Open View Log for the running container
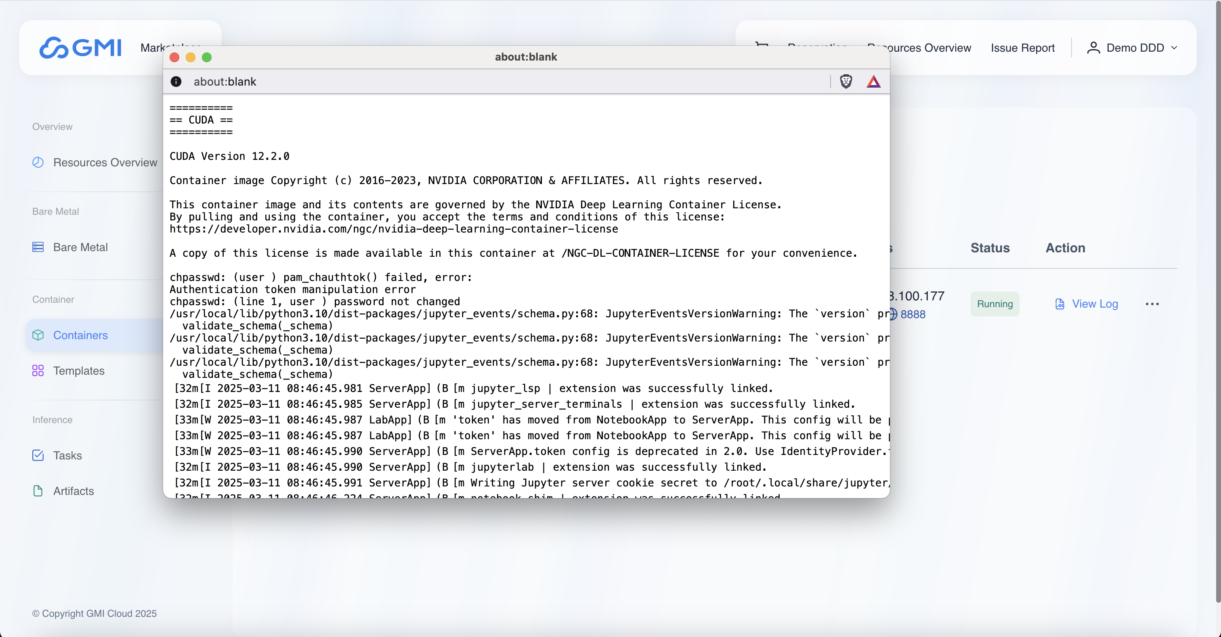The image size is (1221, 637). pos(1087,304)
